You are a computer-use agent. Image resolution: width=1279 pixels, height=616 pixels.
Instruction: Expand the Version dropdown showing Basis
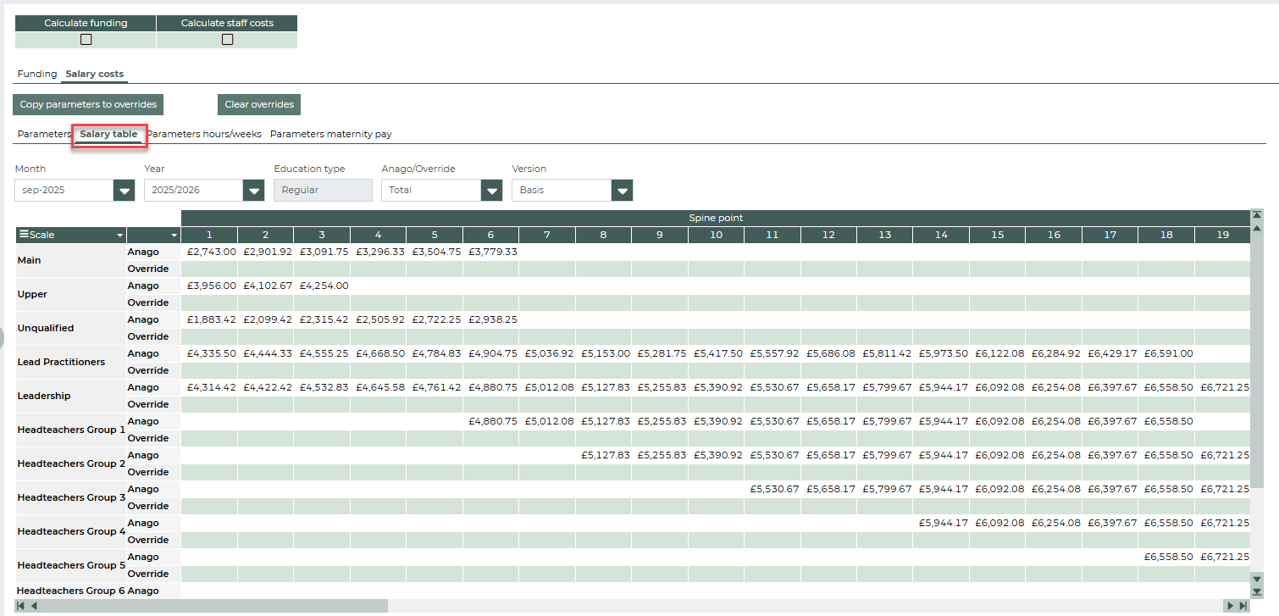tap(623, 191)
